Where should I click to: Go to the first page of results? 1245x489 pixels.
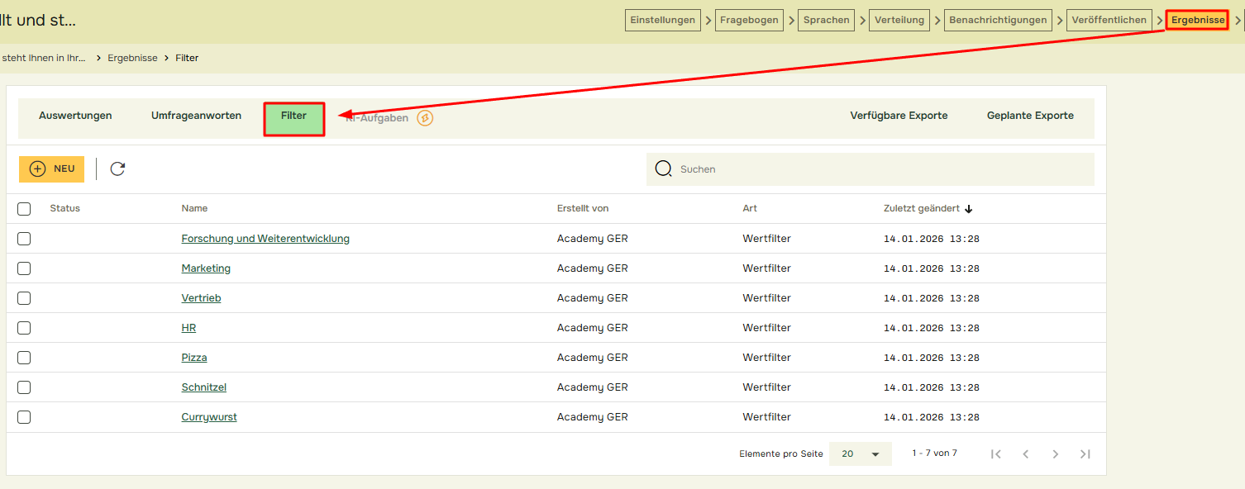[x=996, y=453]
